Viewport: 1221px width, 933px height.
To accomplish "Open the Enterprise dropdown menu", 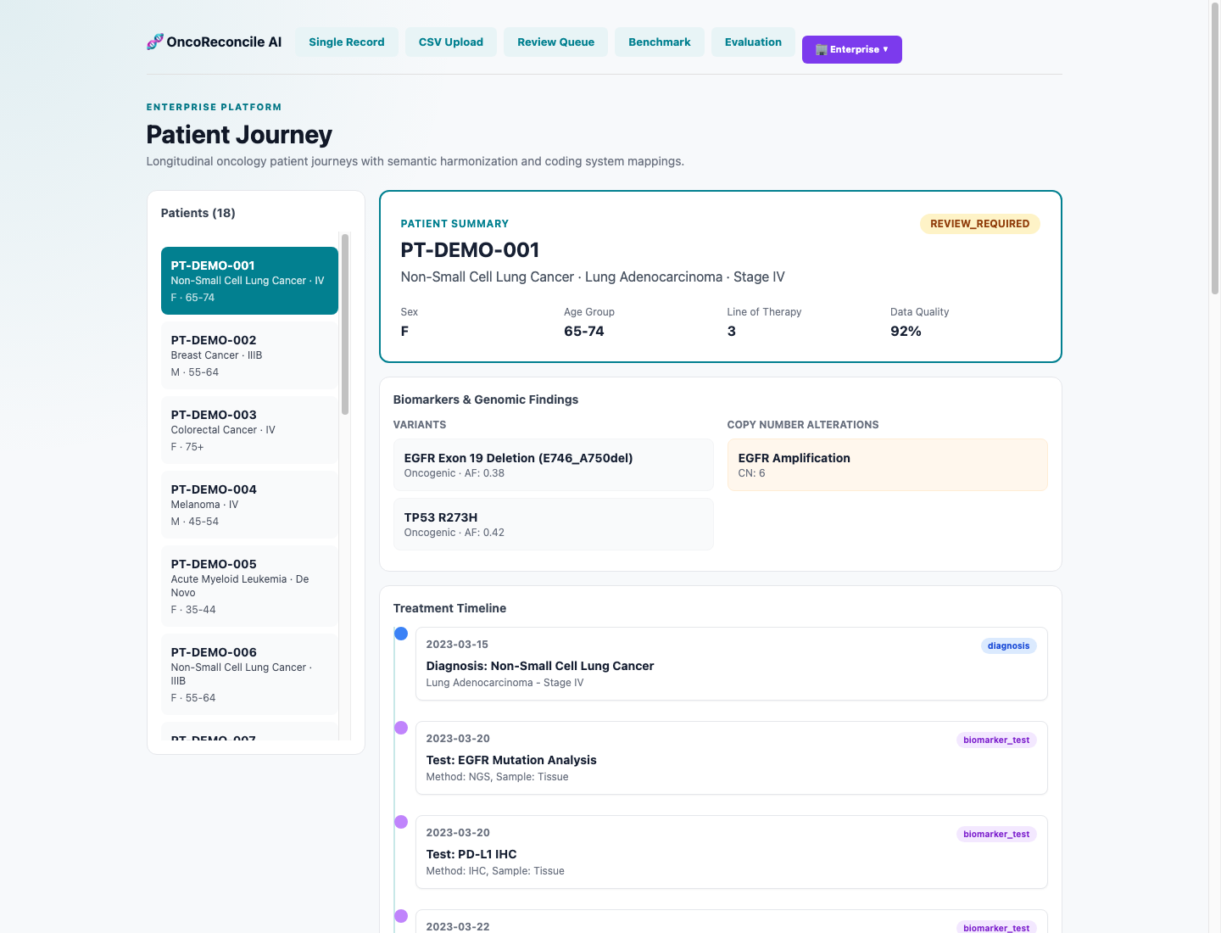I will pyautogui.click(x=851, y=49).
